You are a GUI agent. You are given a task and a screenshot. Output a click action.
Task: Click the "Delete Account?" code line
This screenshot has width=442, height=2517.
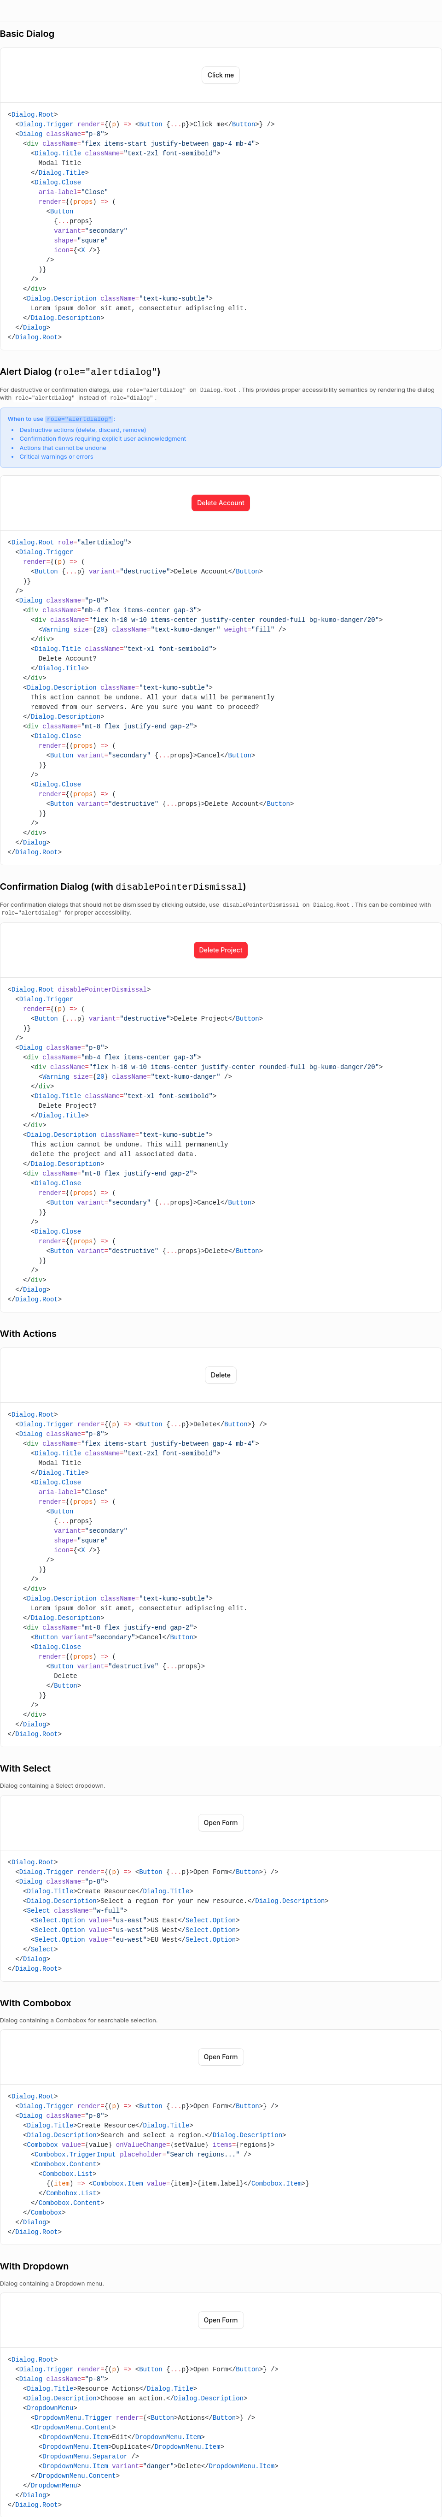[x=67, y=659]
